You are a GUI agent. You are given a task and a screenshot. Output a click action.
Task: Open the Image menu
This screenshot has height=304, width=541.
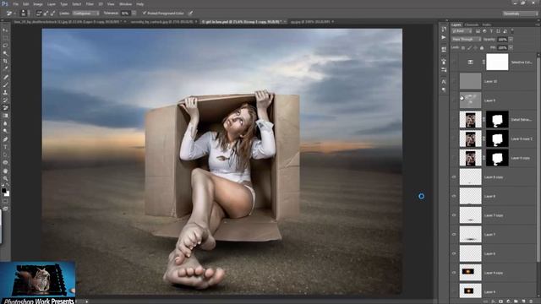tap(38, 4)
